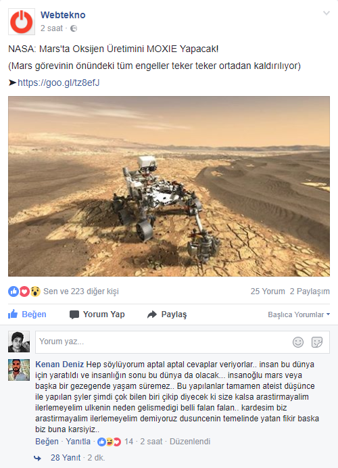Screen dimensions: 338x468
Task: Click the blue like reaction icon
Action: [x=14, y=291]
